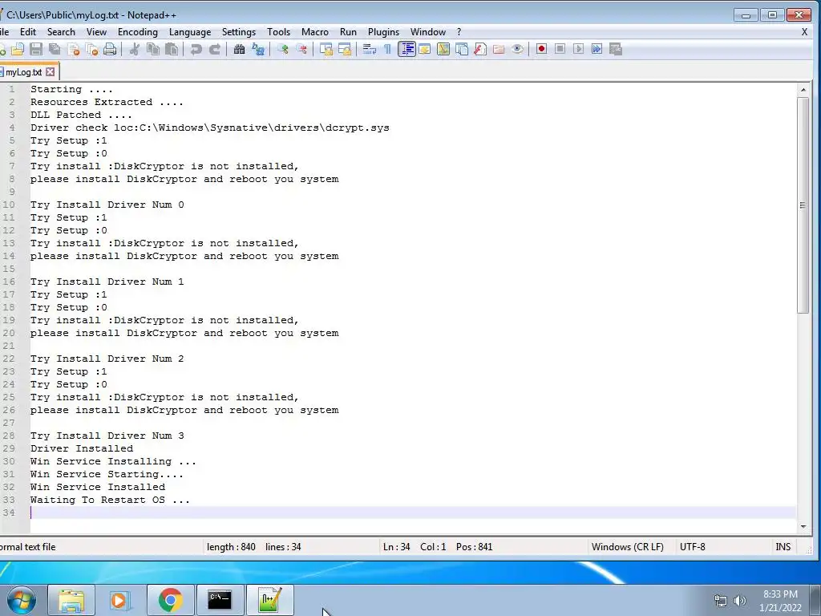Screen dimensions: 821x616
Task: Open Google Chrome from the taskbar
Action: (171, 600)
